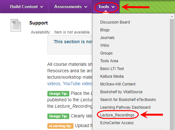This screenshot has height=130, width=175.
Task: Click the scrollbar up arrow in Tools menu
Action: 172,16
